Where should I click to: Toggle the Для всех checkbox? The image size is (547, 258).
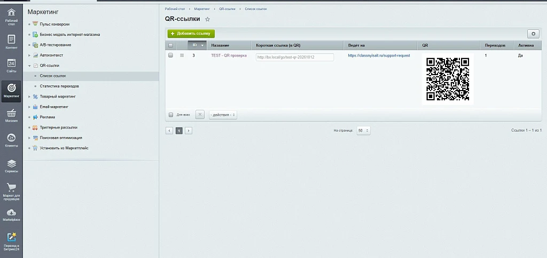[x=170, y=115]
